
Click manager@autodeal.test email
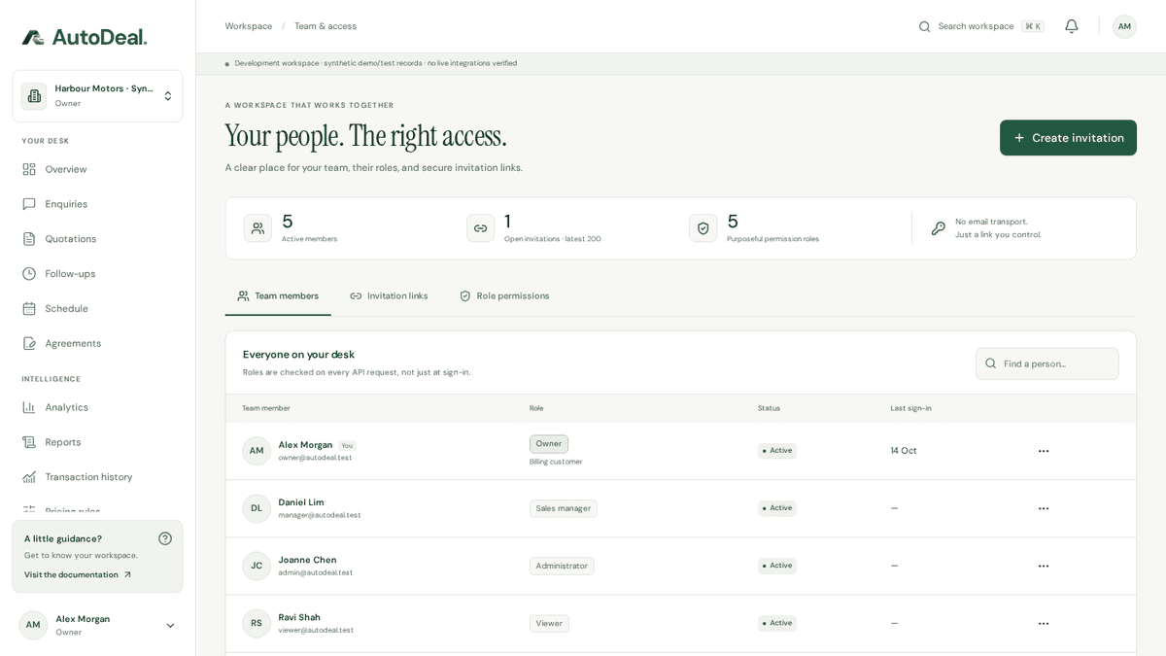click(320, 515)
